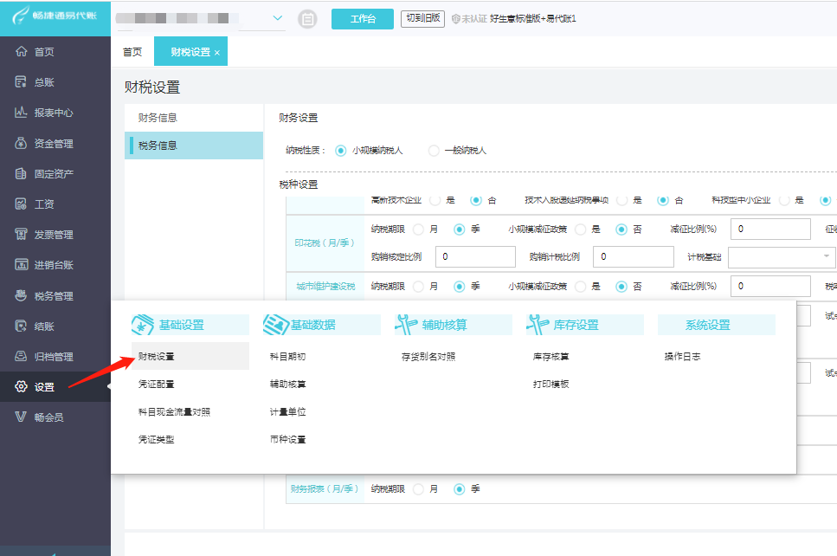This screenshot has width=837, height=556.
Task: Expand the company selector dropdown arrow
Action: pos(278,18)
